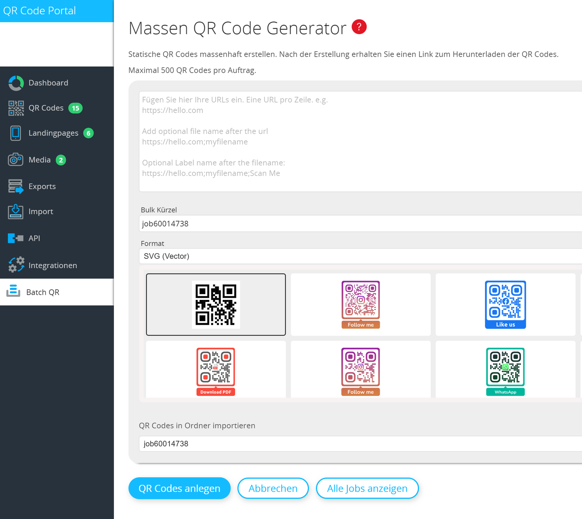Image resolution: width=582 pixels, height=519 pixels.
Task: Click the Alle Jobs anzeigen link
Action: click(x=367, y=488)
